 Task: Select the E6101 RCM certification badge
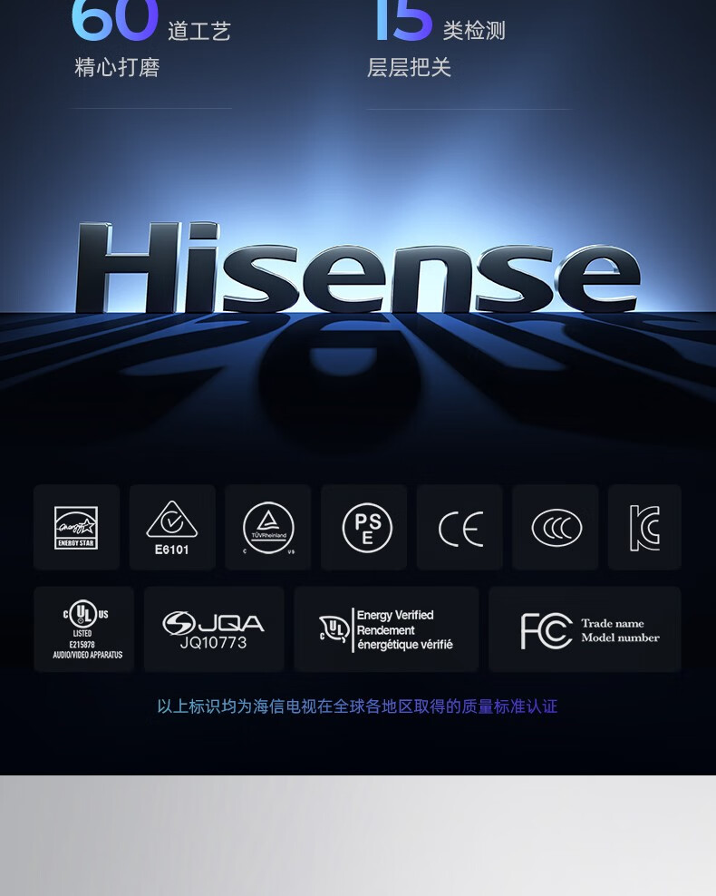point(172,528)
